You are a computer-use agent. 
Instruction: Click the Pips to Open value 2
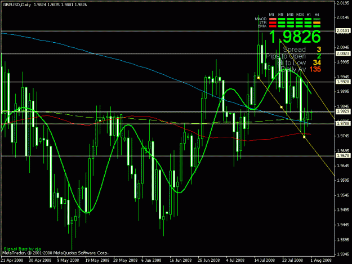[319, 56]
